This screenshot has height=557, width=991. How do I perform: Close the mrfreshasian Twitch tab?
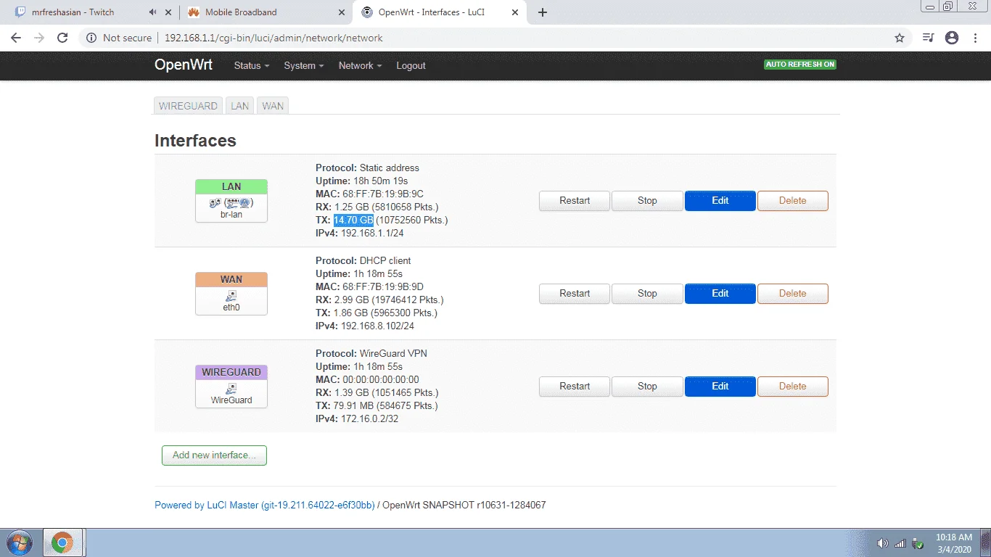click(x=168, y=12)
